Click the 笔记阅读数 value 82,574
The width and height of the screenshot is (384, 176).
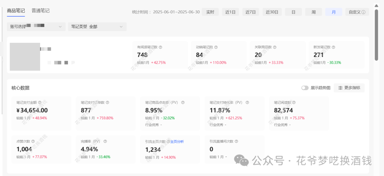[283, 110]
